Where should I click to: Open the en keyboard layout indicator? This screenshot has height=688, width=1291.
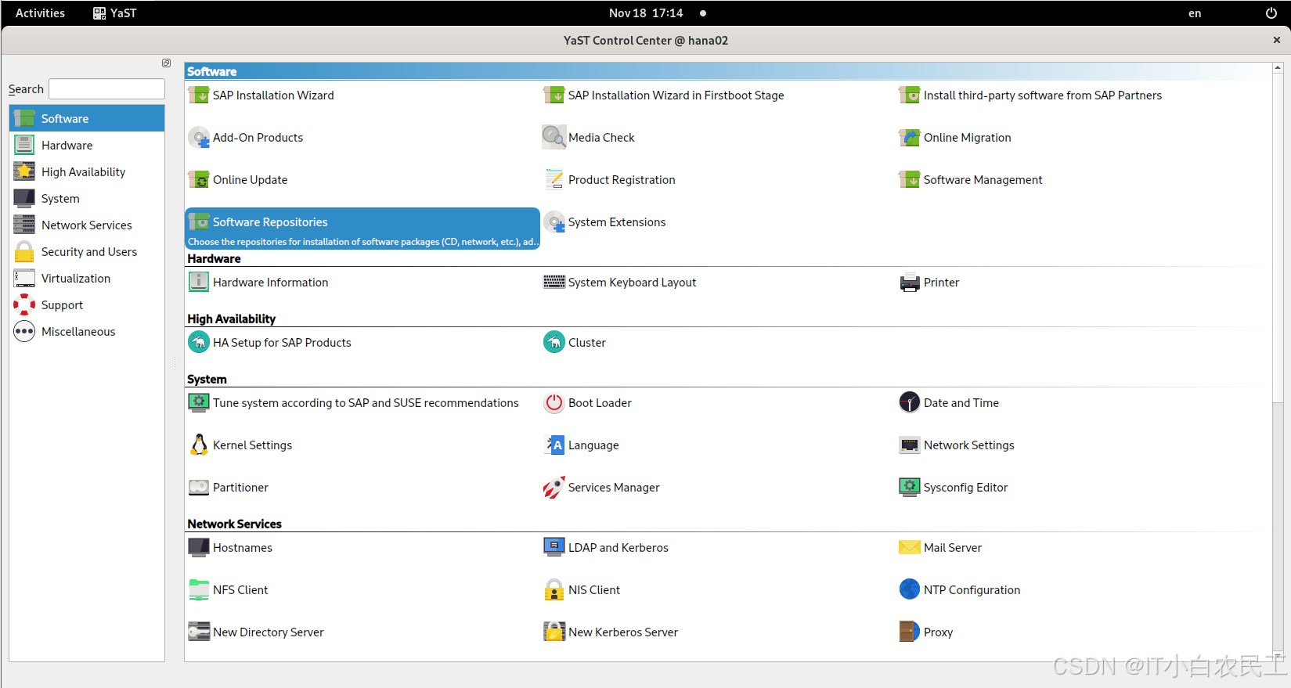1195,13
